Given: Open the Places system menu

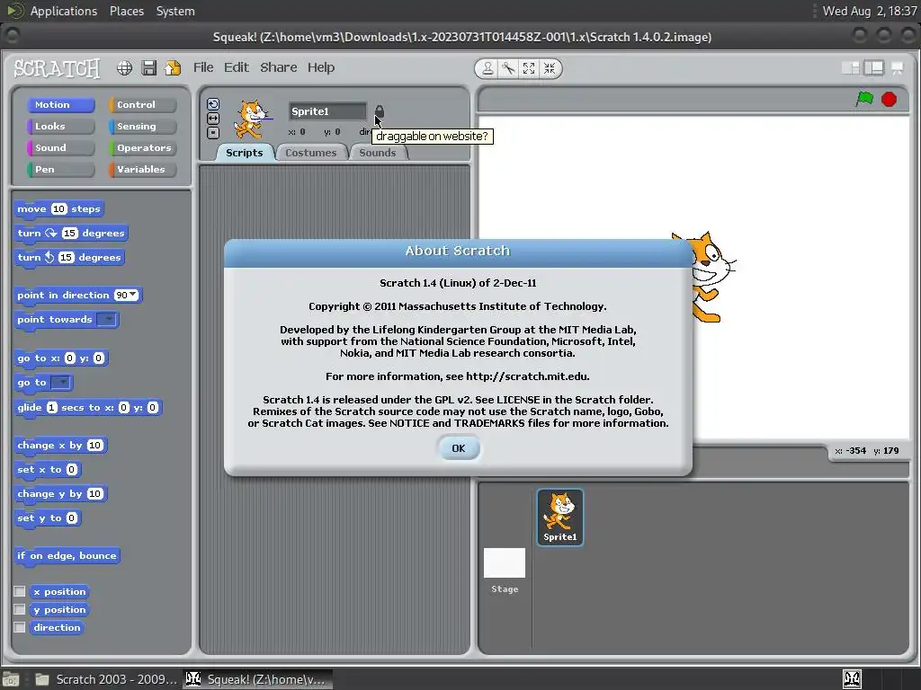Looking at the screenshot, I should tap(126, 11).
